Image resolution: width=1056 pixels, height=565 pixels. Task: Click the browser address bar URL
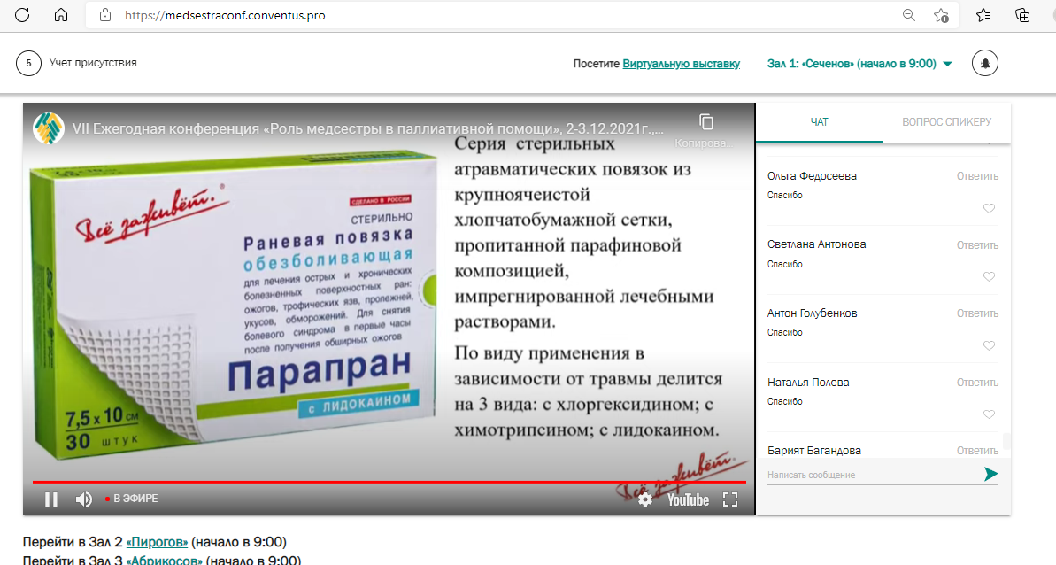[x=225, y=15]
